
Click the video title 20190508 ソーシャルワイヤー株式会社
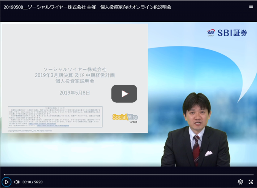click(87, 7)
